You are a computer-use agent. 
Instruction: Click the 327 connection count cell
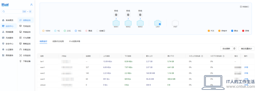point(87,67)
